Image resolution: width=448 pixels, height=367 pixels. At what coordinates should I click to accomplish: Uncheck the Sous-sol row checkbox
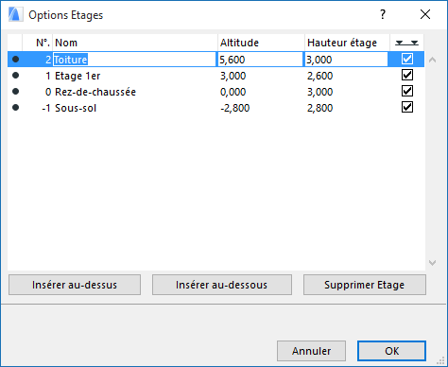407,107
